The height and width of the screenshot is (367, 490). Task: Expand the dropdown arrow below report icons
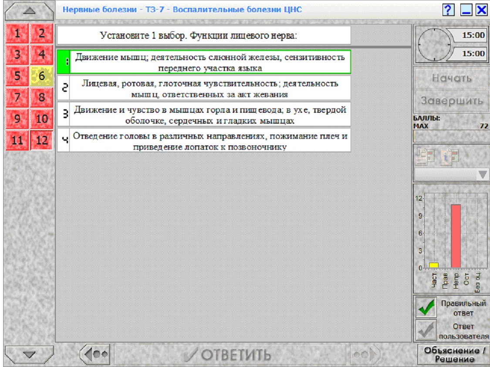click(x=482, y=174)
